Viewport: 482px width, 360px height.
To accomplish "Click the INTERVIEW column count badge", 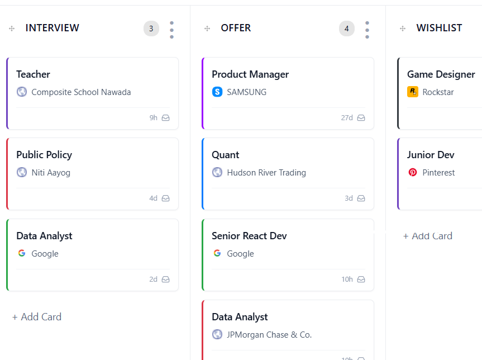I will [151, 29].
